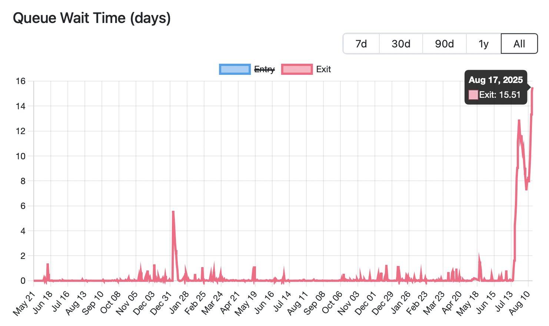Choose the 1y time range
Image resolution: width=549 pixels, height=326 pixels.
(x=483, y=44)
